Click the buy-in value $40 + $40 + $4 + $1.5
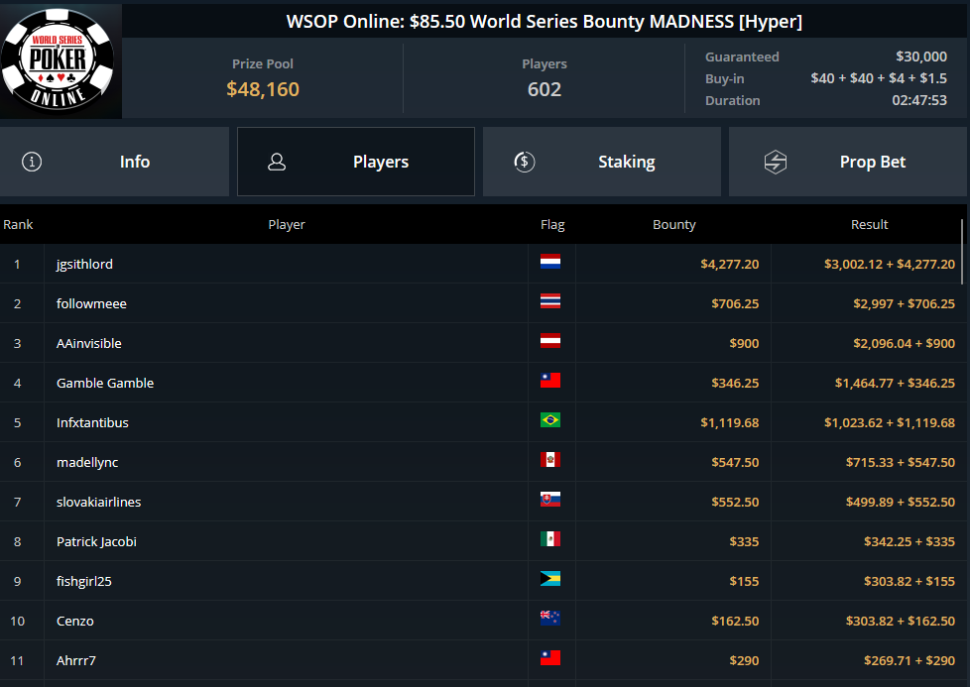Screen dimensions: 970x687 coord(879,78)
